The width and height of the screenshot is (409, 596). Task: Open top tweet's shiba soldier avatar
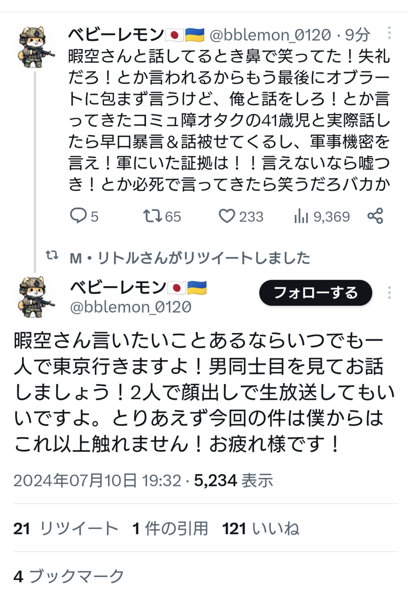click(35, 47)
